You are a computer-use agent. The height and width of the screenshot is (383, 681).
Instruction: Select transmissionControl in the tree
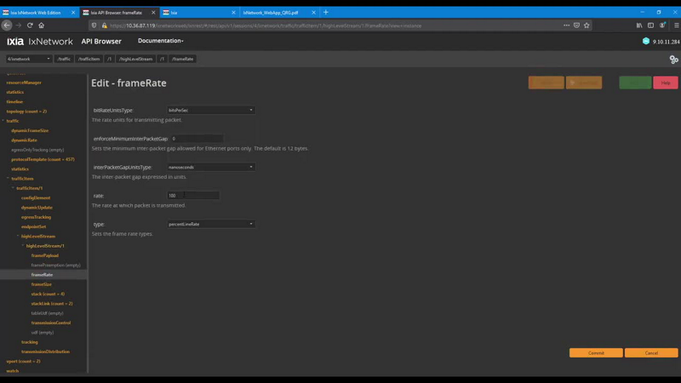[x=51, y=323]
